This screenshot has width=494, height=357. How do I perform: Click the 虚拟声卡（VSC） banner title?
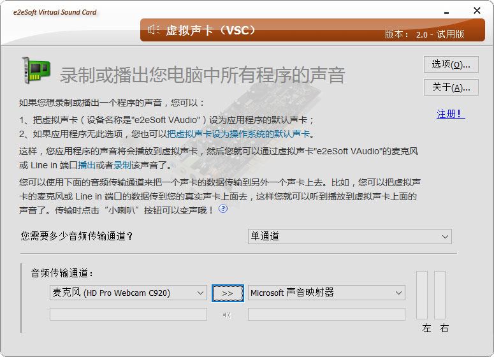[x=210, y=30]
